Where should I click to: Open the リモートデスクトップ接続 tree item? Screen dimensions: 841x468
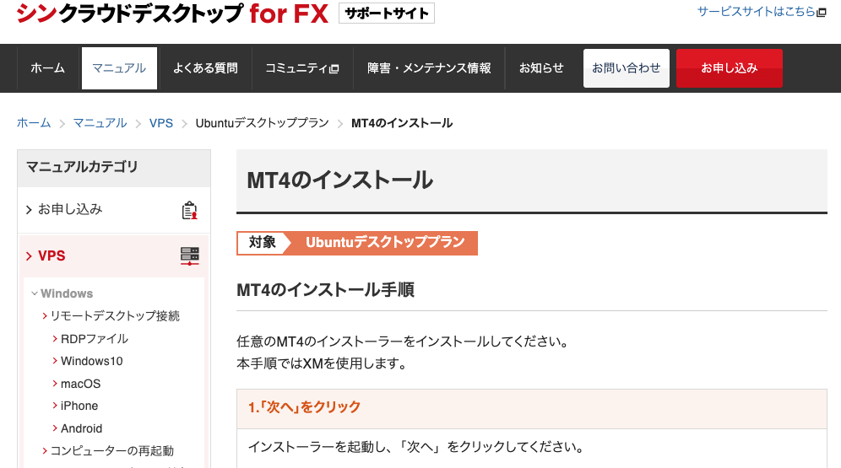pos(115,316)
